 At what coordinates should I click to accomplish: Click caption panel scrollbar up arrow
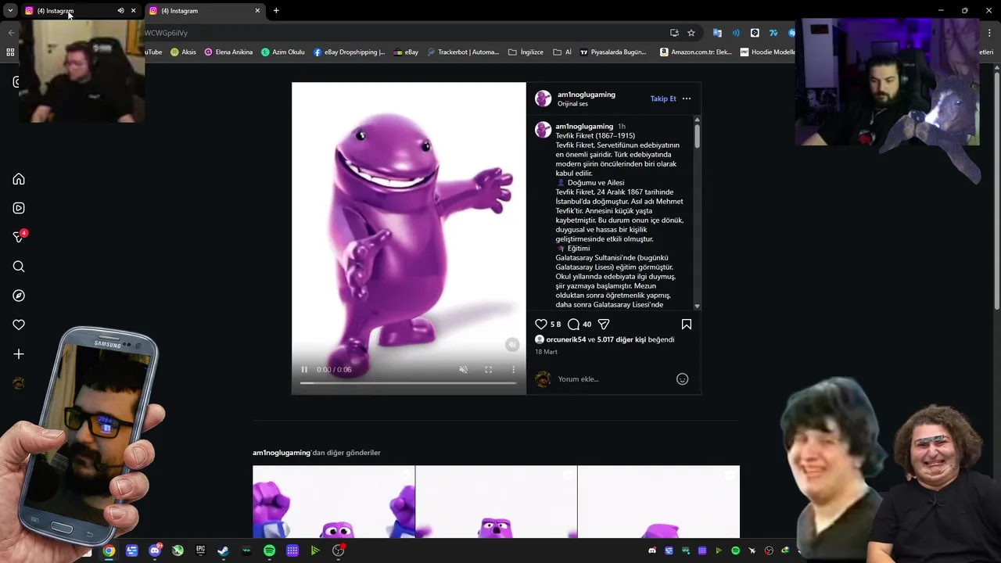pos(697,119)
